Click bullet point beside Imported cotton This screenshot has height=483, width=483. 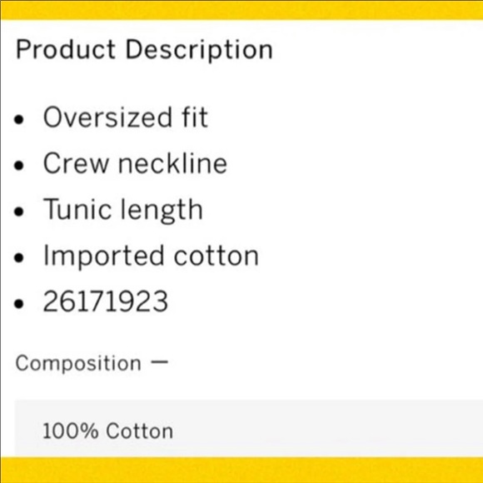(x=19, y=257)
